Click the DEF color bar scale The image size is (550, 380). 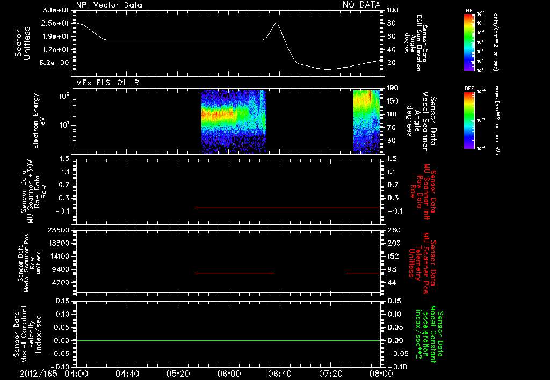point(469,120)
